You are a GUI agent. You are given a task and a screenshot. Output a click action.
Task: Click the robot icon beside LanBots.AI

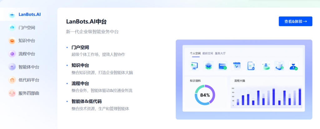pyautogui.click(x=12, y=14)
